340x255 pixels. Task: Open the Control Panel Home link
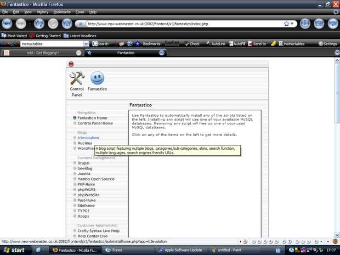click(x=95, y=123)
